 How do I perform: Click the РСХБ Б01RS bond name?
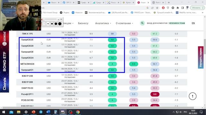pos(27,100)
